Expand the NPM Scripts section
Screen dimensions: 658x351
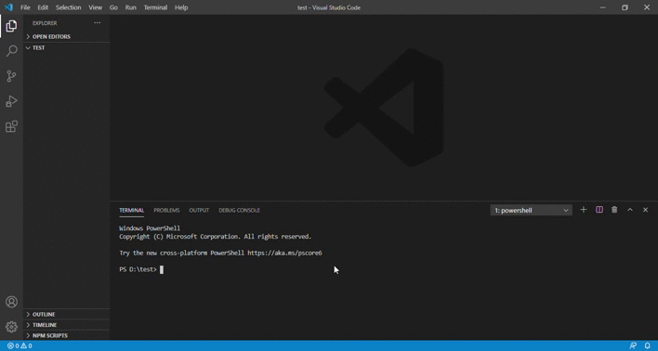pyautogui.click(x=67, y=335)
